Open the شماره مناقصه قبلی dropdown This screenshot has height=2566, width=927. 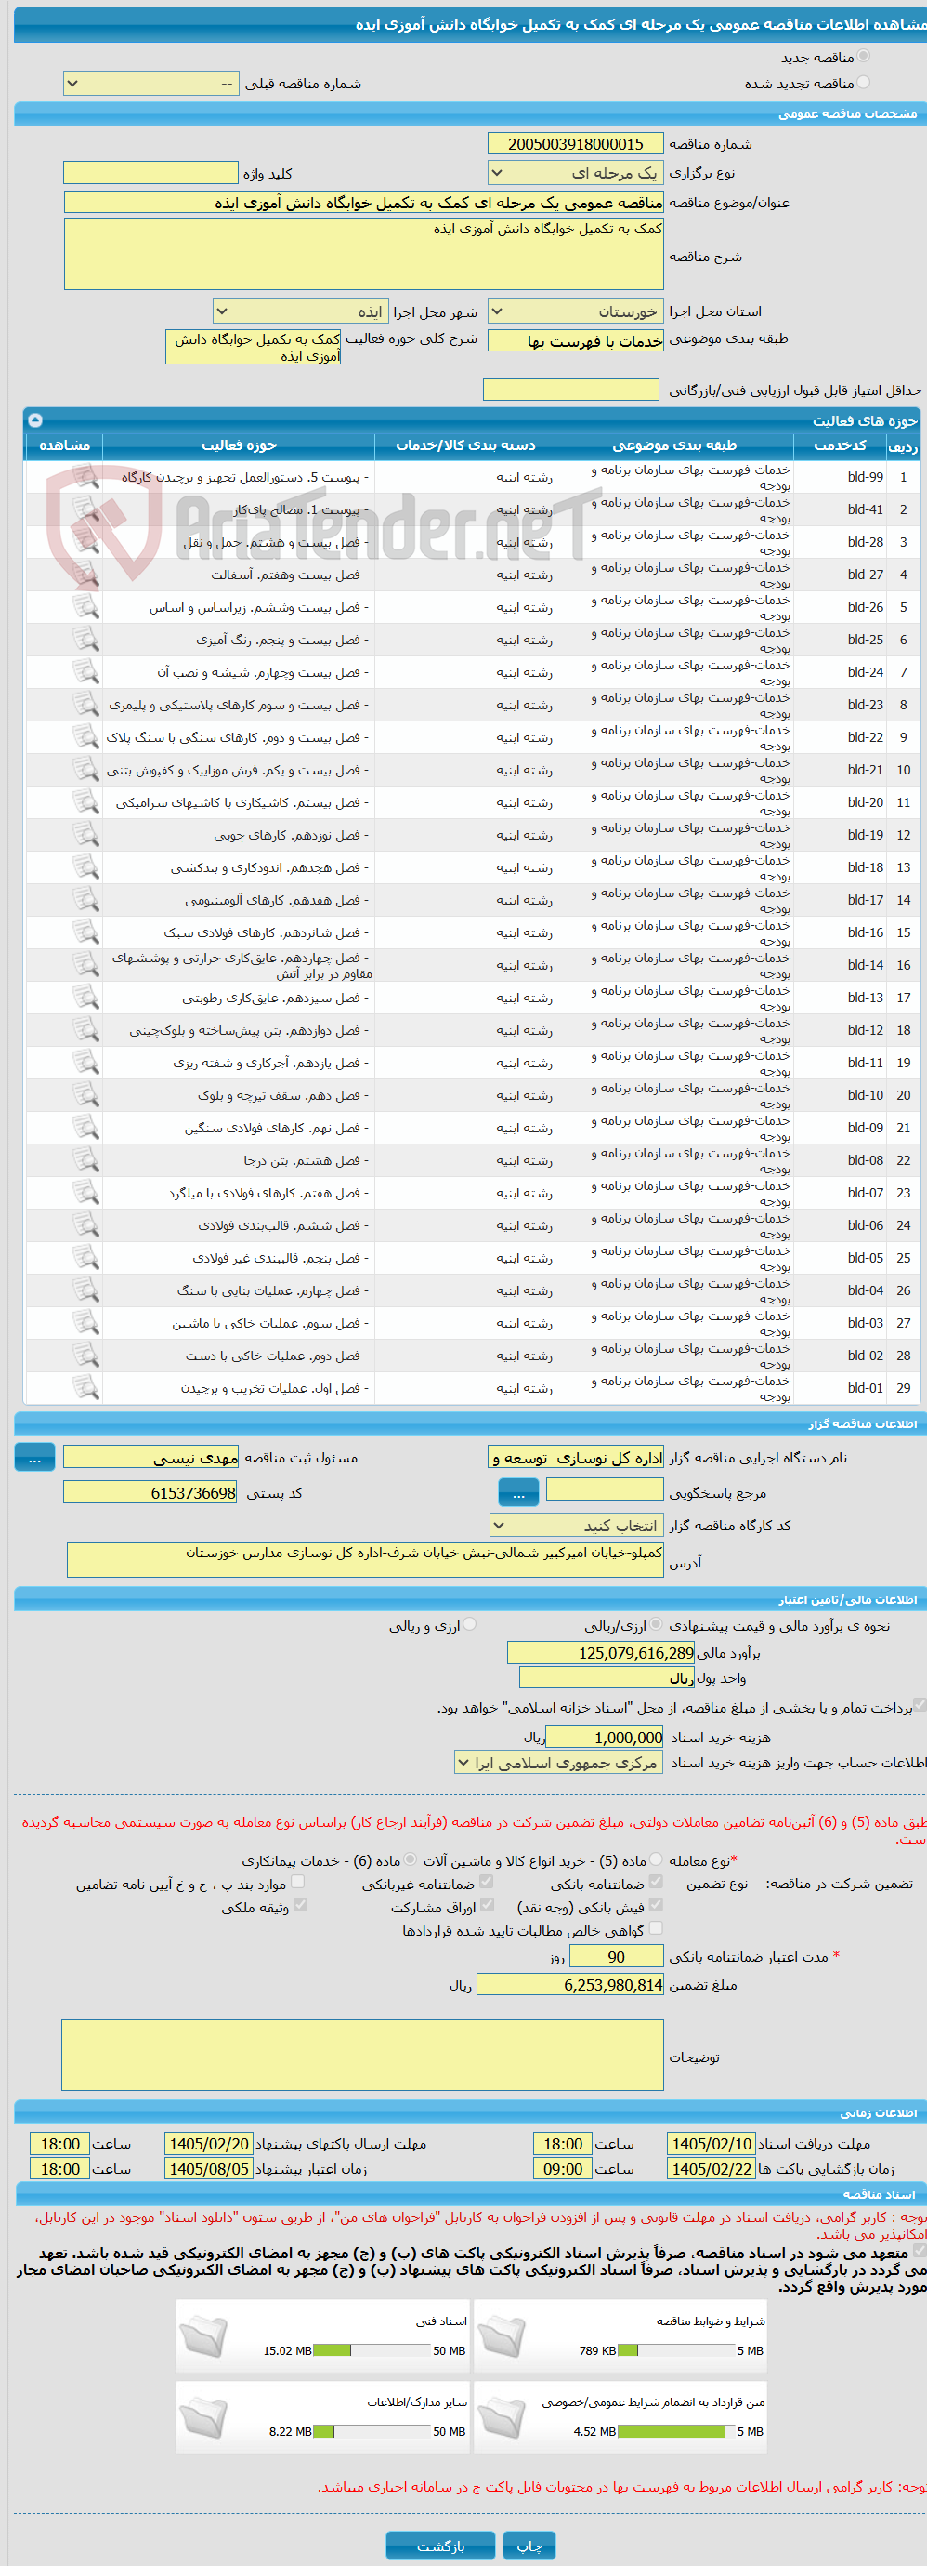pyautogui.click(x=150, y=84)
